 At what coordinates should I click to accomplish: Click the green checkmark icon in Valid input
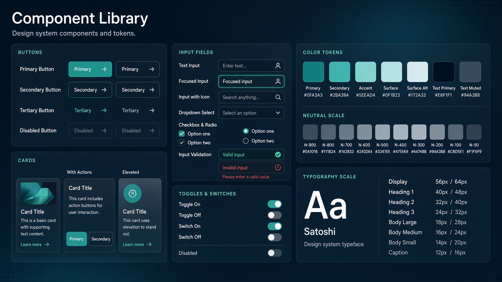[278, 155]
